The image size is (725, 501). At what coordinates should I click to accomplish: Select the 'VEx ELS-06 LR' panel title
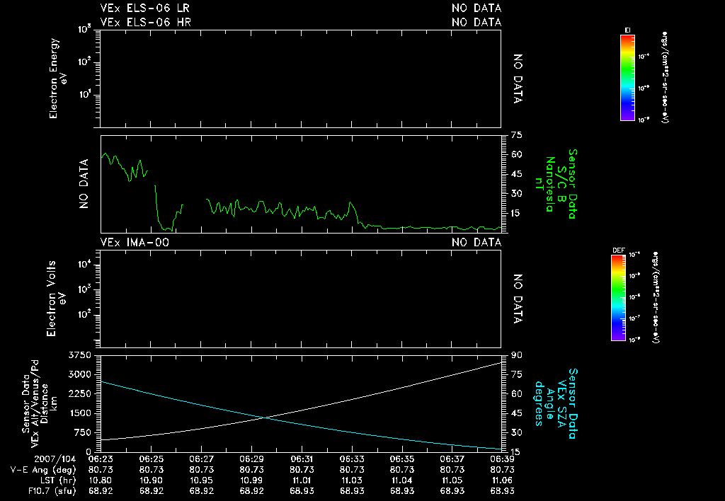click(x=144, y=8)
